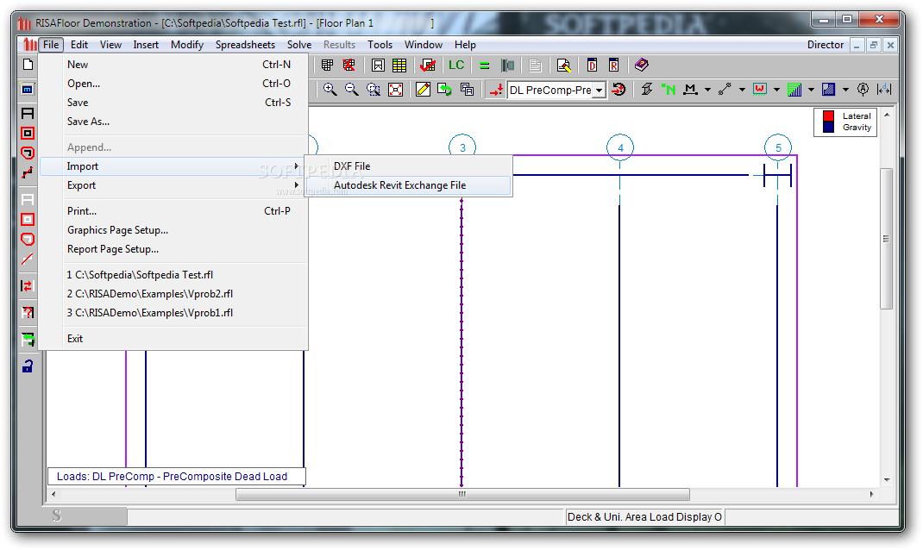Viewport: 923px width, 550px height.
Task: Toggle the red W area load display icon
Action: [x=760, y=90]
